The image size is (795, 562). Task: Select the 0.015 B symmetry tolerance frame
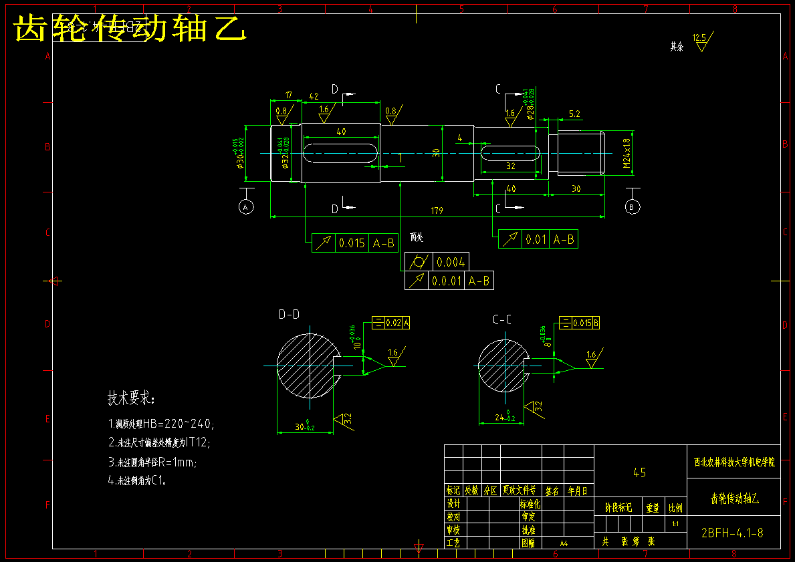pyautogui.click(x=579, y=323)
